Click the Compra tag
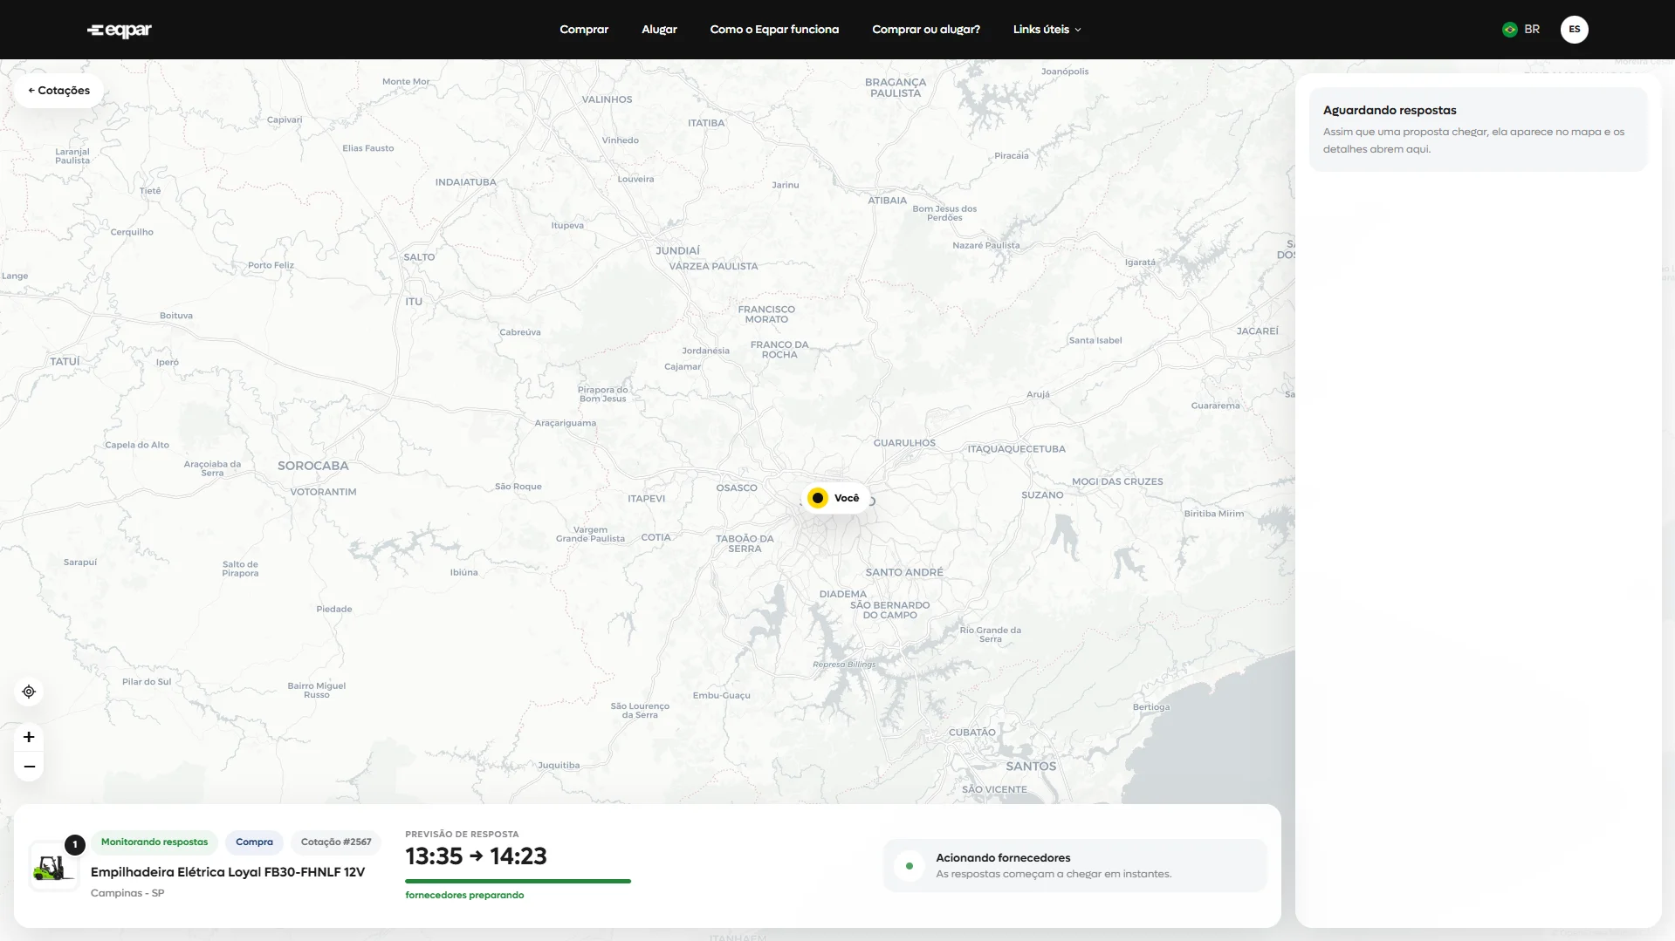Screen dimensions: 1675x941 click(254, 842)
